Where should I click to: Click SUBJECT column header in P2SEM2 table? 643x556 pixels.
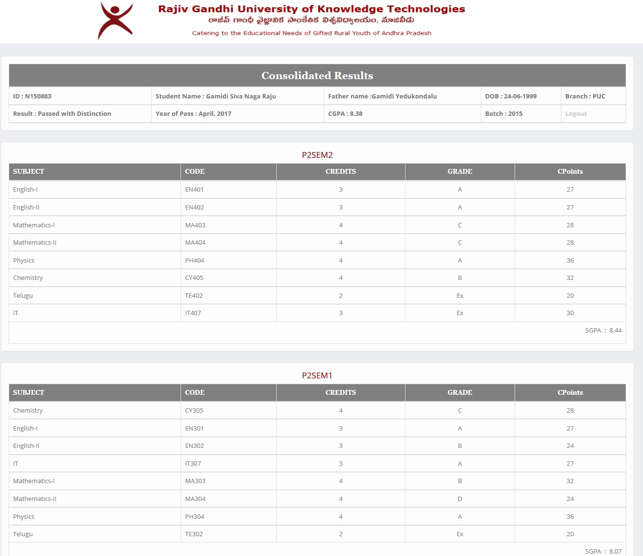(95, 172)
